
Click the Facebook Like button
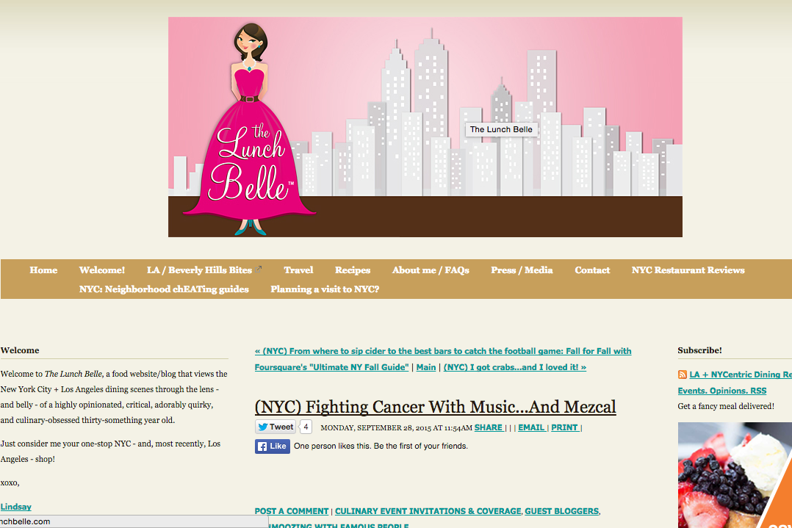click(x=273, y=446)
